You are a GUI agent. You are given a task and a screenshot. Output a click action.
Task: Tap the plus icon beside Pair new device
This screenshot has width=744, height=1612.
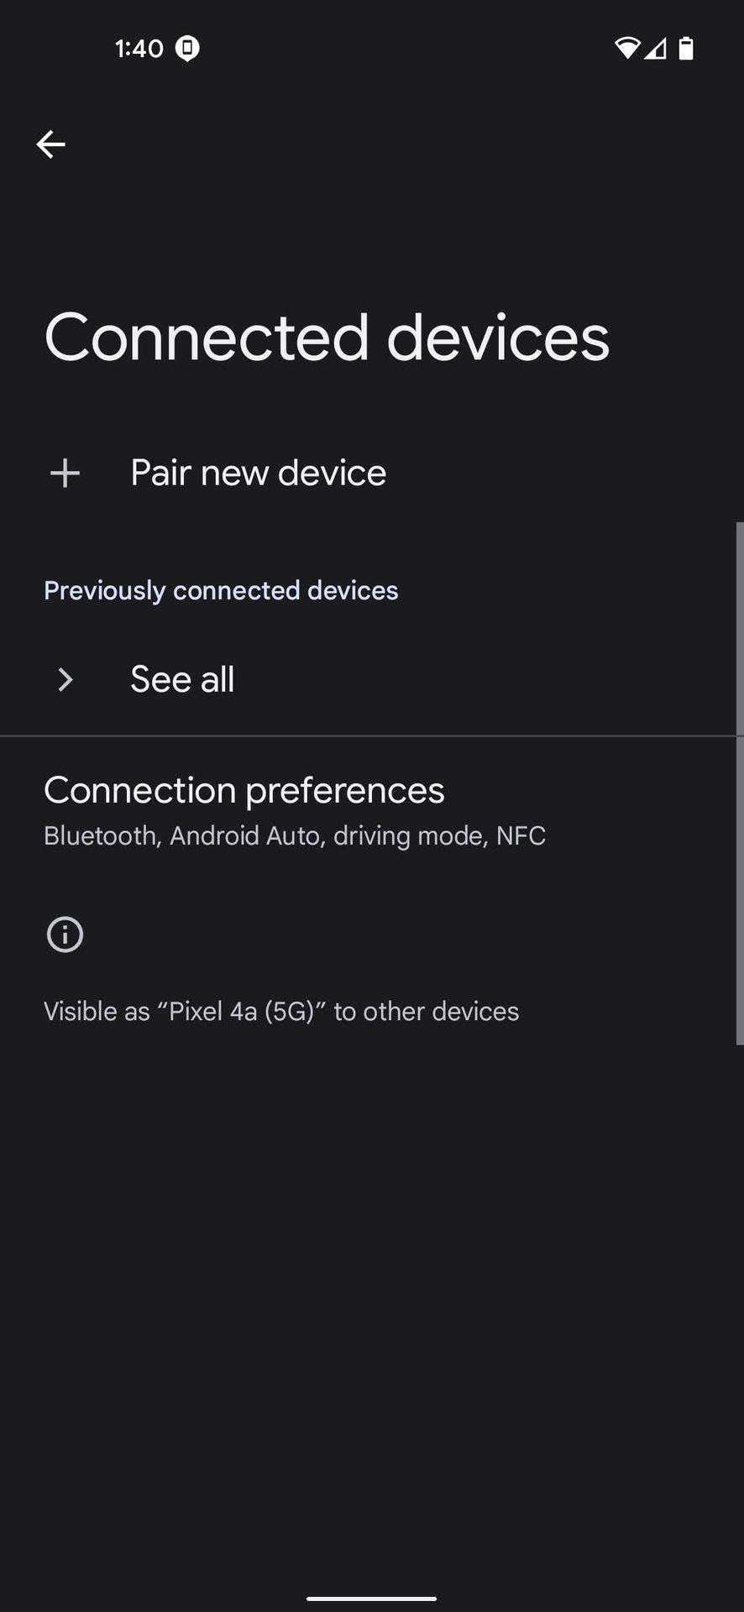(x=65, y=474)
